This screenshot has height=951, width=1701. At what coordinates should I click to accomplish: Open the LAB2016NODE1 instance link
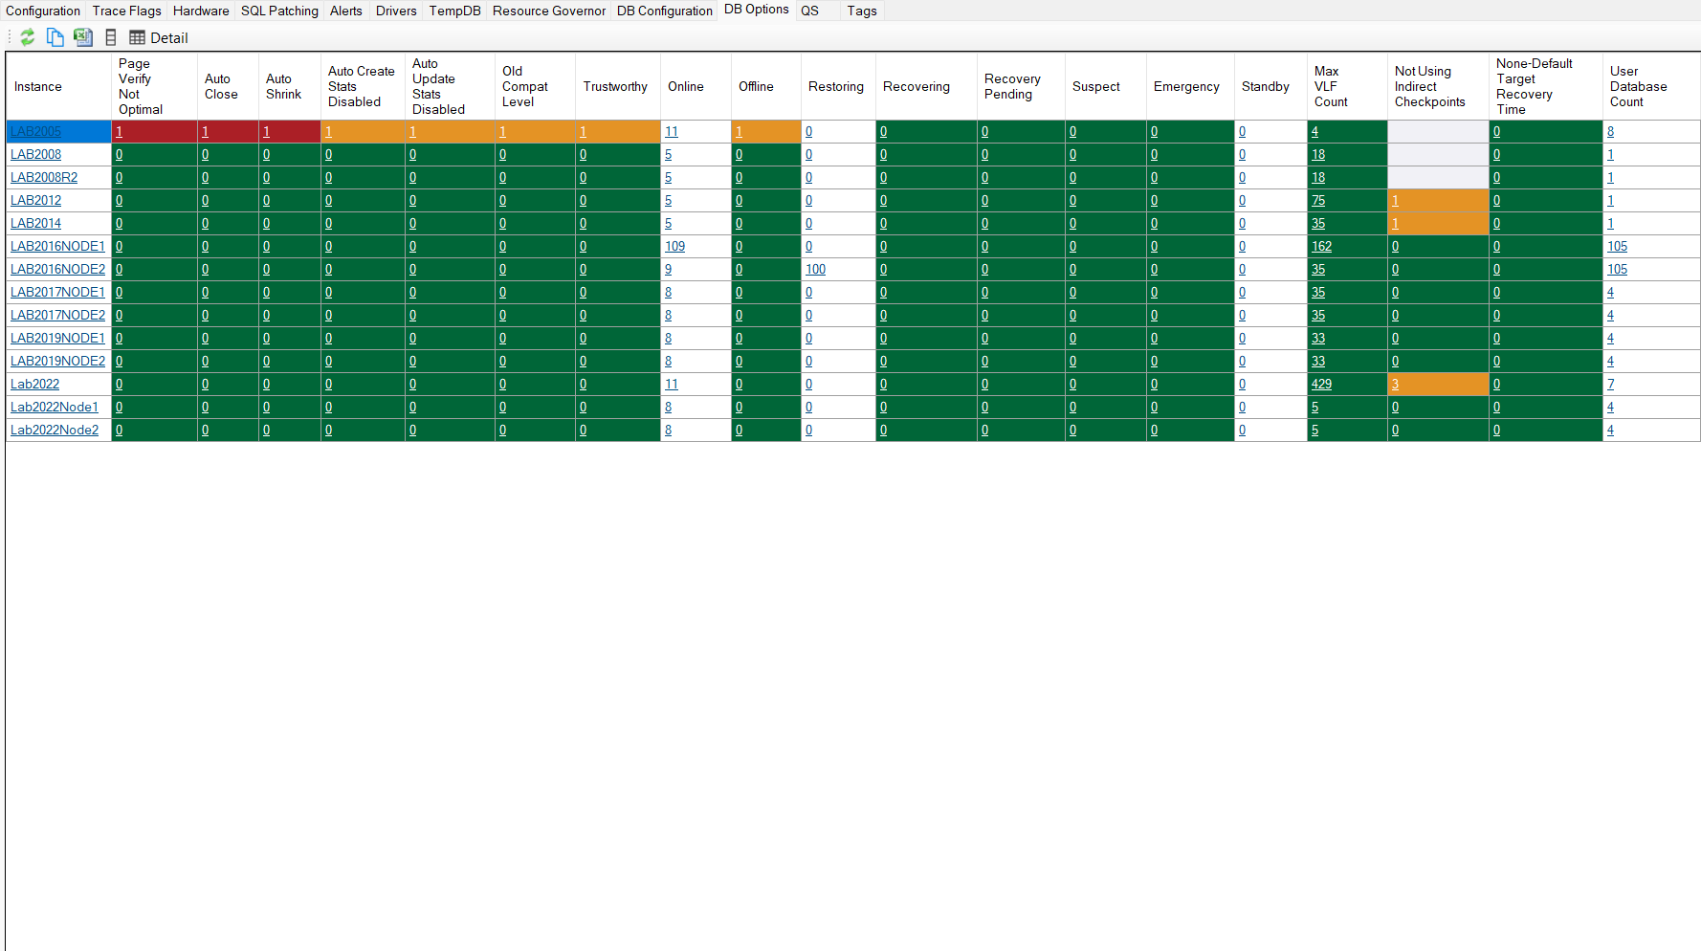click(57, 247)
